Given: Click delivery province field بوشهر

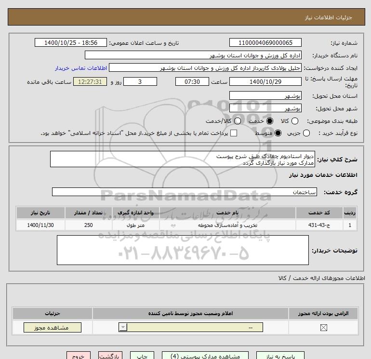Looking at the screenshot, I should pyautogui.click(x=265, y=95).
